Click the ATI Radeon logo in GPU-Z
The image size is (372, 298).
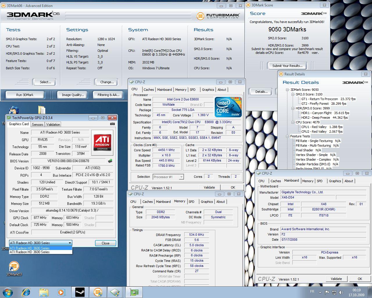click(x=102, y=143)
